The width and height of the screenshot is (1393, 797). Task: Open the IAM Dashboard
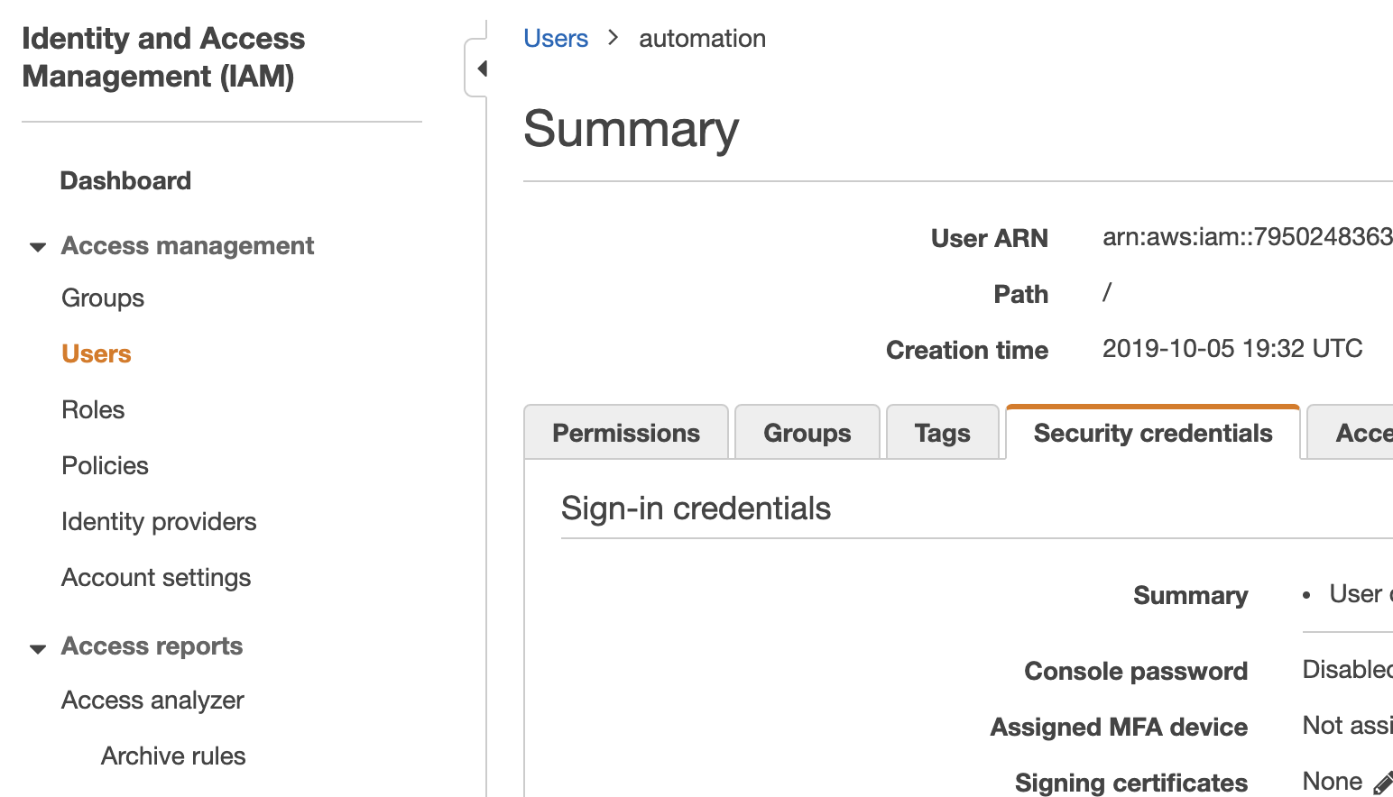tap(125, 180)
